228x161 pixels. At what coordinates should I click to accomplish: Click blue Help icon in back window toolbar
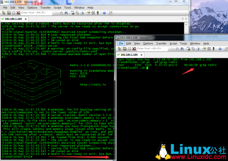[x=104, y=13]
